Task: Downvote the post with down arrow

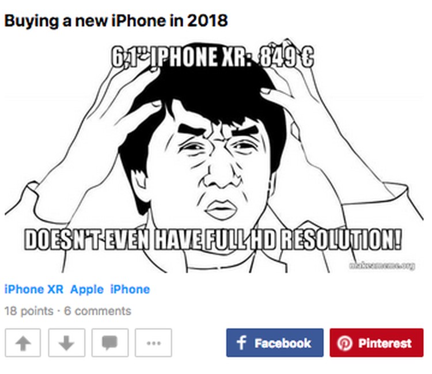Action: [x=67, y=342]
